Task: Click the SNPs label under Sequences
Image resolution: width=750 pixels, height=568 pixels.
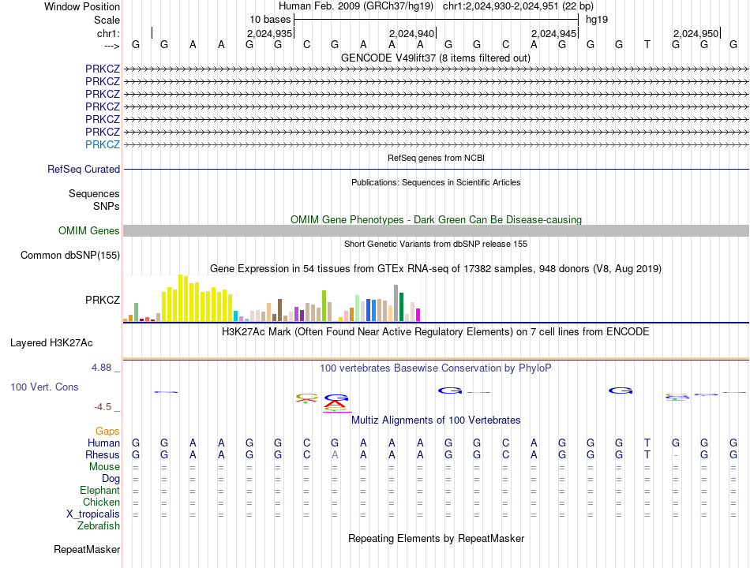Action: (x=107, y=206)
